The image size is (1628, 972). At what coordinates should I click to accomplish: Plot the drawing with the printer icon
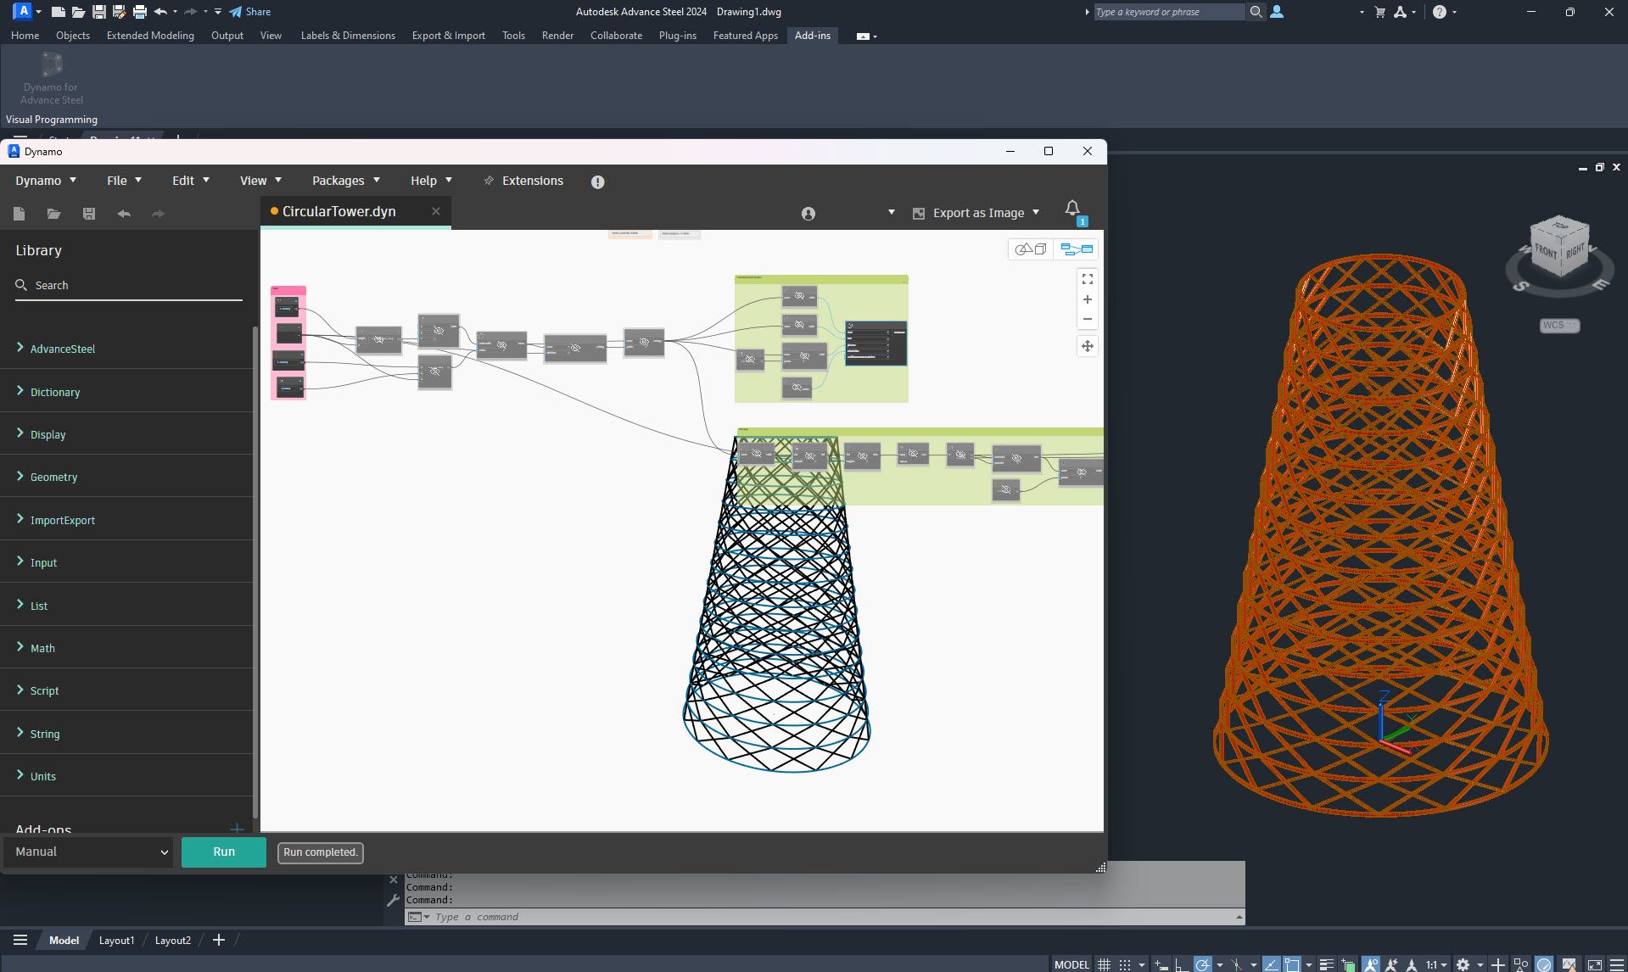[x=140, y=12]
